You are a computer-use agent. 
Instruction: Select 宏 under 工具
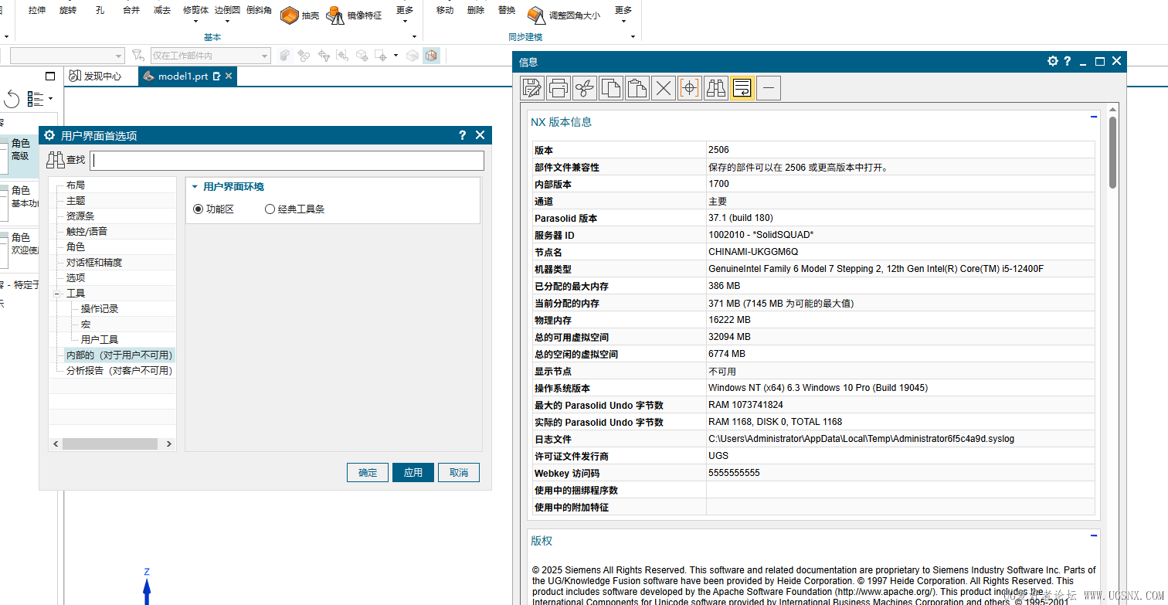click(86, 325)
